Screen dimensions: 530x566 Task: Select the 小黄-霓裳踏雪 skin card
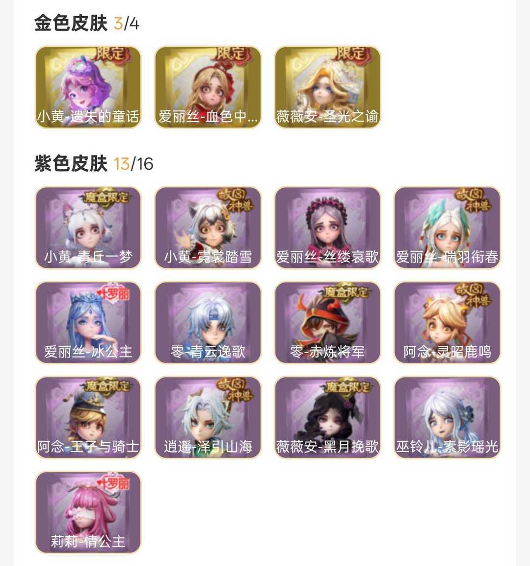(x=208, y=228)
